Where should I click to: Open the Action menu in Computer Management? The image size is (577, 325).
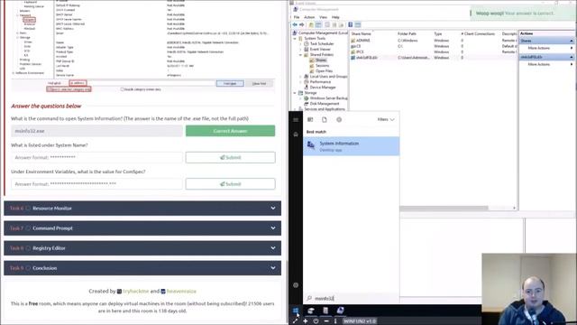[x=309, y=17]
